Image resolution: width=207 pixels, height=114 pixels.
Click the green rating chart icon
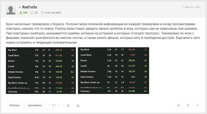pyautogui.click(x=21, y=13)
